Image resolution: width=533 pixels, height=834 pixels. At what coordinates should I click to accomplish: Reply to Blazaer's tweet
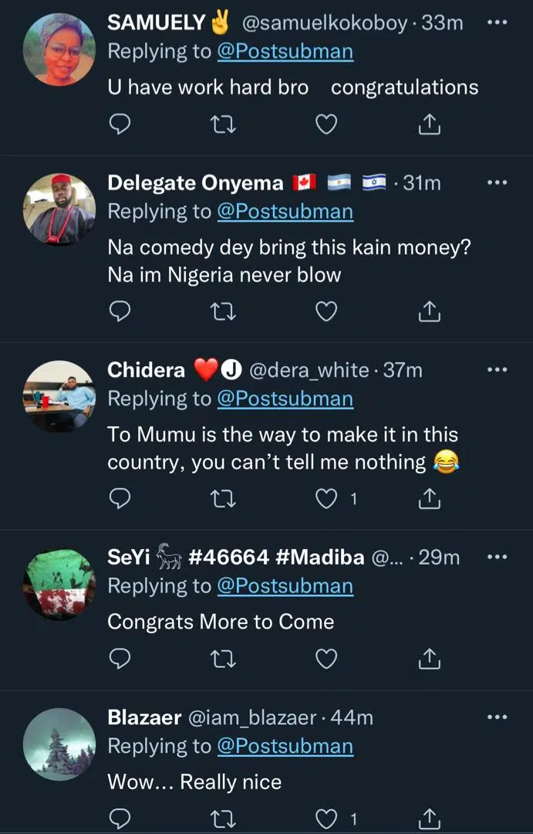point(119,819)
